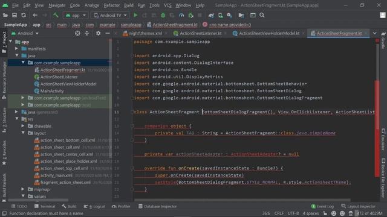Screen dimensions: 387x217
Task: Collapse the layout folder
Action: tap(23, 133)
